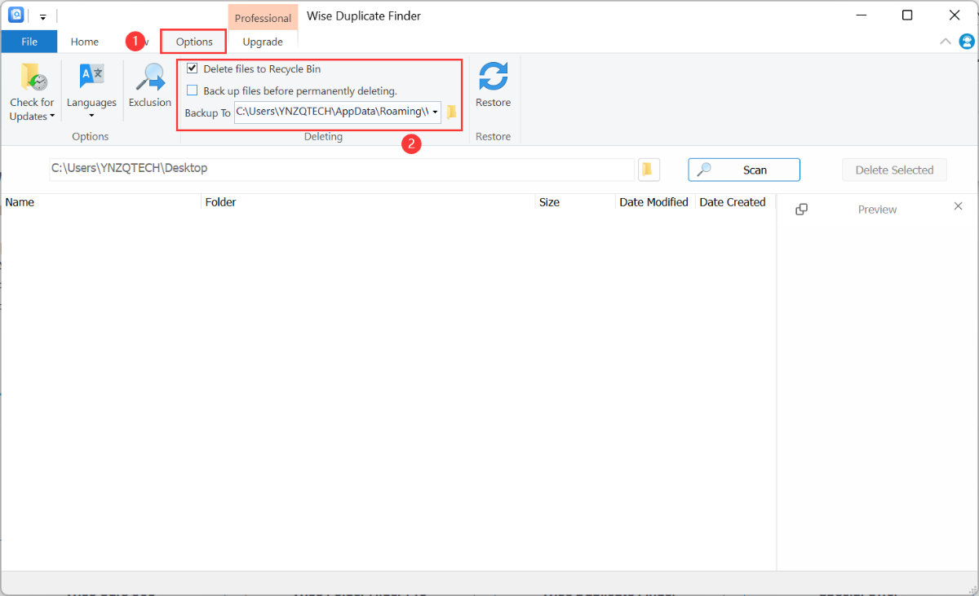Click the Professional contextual tab label
This screenshot has width=979, height=596.
point(263,17)
